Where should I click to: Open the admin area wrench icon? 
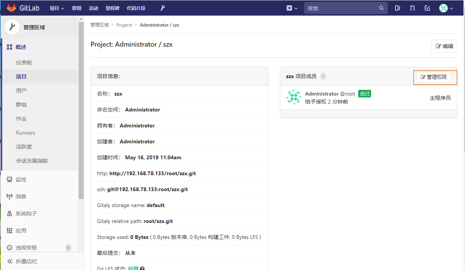[163, 8]
